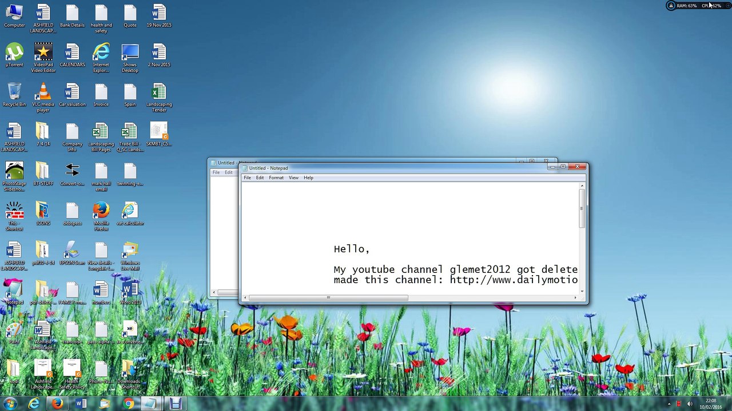Select the VLC media player shortcut
The height and width of the screenshot is (411, 732).
coord(43,98)
